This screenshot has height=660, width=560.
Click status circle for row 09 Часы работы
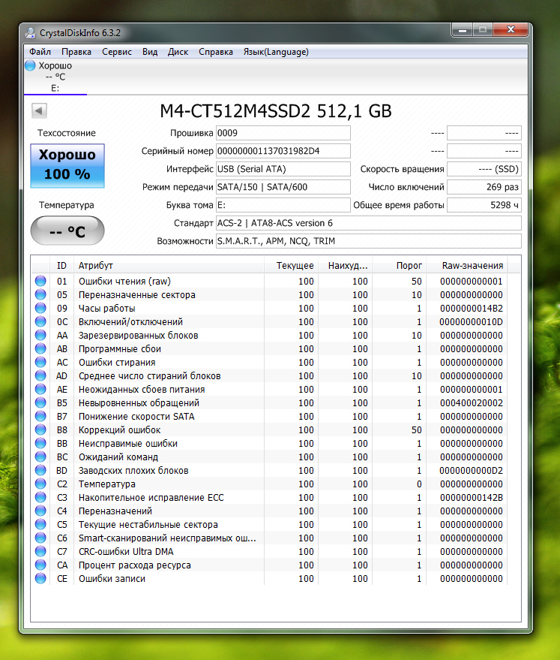point(40,308)
